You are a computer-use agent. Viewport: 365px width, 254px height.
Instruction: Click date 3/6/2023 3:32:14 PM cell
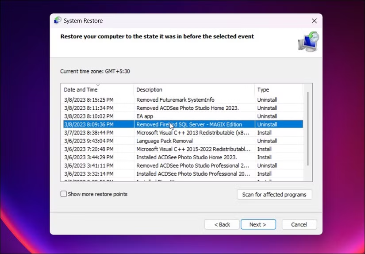89,173
